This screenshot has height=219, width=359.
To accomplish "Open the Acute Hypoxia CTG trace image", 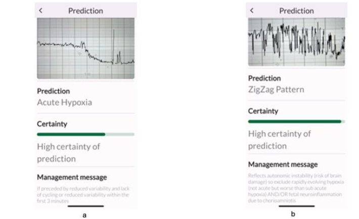I will [x=85, y=48].
